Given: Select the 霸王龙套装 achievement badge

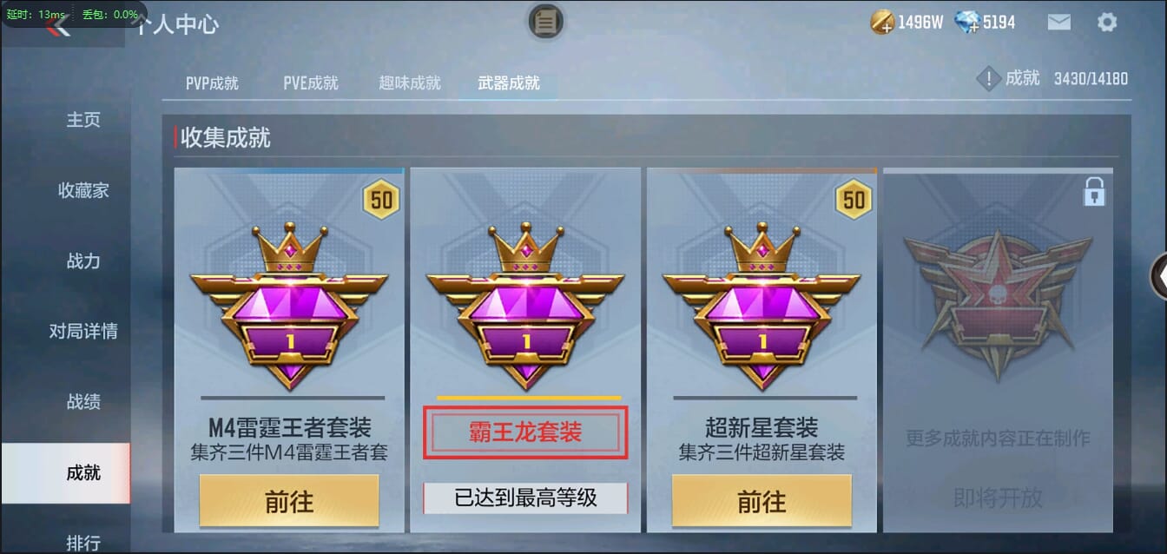Looking at the screenshot, I should 524,305.
